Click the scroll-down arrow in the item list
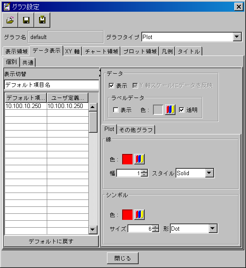 pyautogui.click(x=93, y=229)
